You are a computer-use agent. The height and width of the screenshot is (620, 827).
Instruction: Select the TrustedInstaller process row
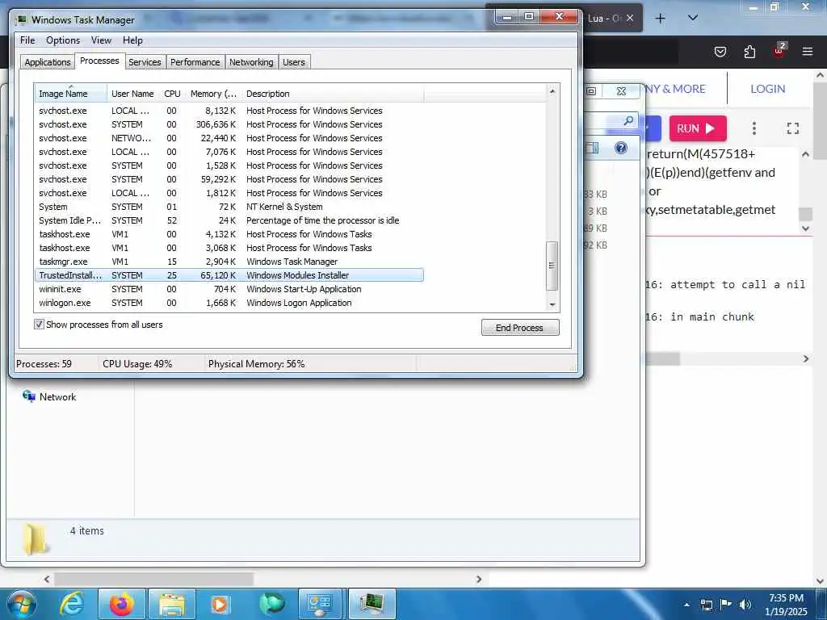[229, 275]
